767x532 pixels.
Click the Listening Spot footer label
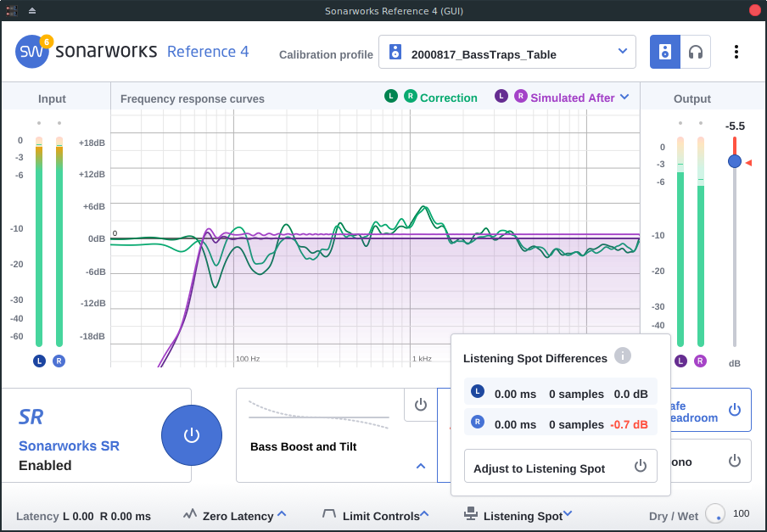coord(523,517)
